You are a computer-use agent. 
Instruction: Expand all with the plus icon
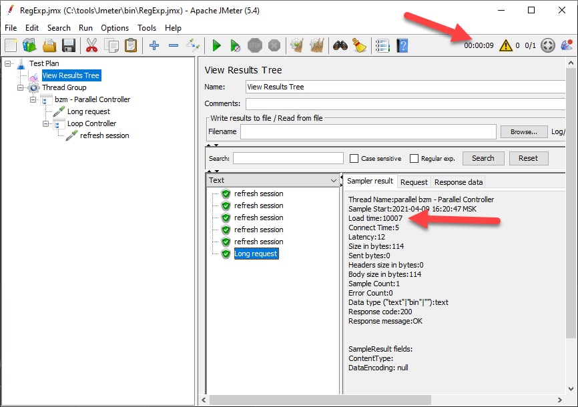154,46
